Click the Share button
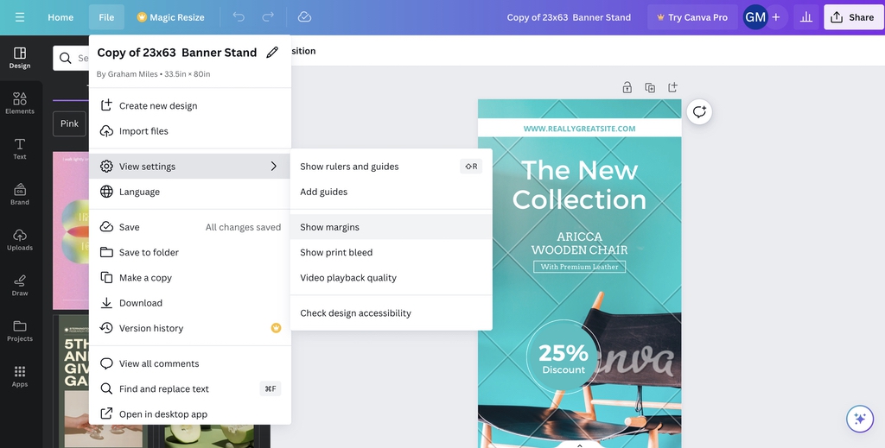 point(853,17)
